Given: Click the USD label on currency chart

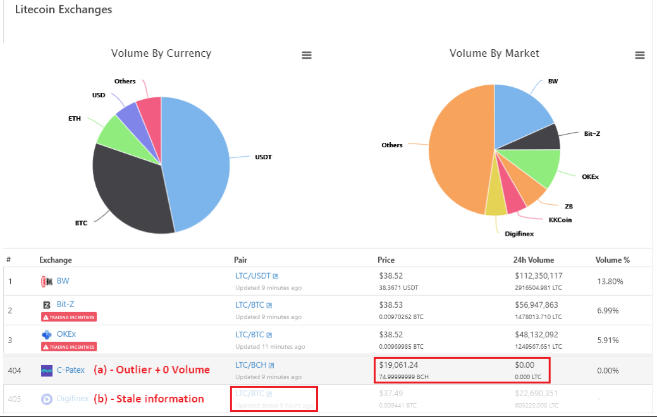Looking at the screenshot, I should (x=99, y=95).
